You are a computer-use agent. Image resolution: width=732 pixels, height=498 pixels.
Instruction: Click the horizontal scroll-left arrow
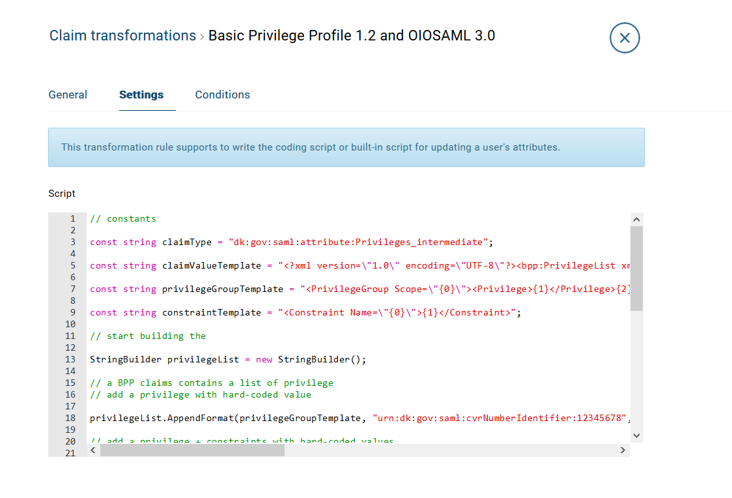click(x=93, y=450)
